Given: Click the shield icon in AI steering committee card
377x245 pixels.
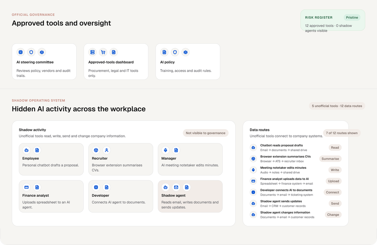Looking at the screenshot, I should point(31,52).
